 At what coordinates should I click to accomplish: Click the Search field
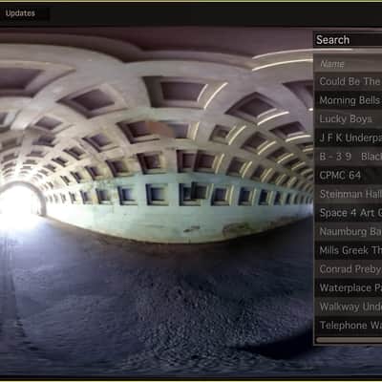point(348,40)
